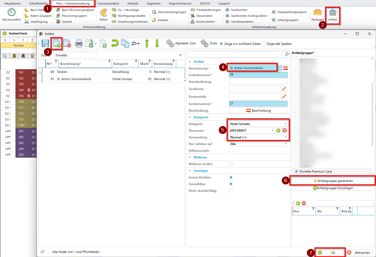376x257 pixels.
Task: Toggle 'Zeige alle Spalten' checkbox
Action: 264,44
